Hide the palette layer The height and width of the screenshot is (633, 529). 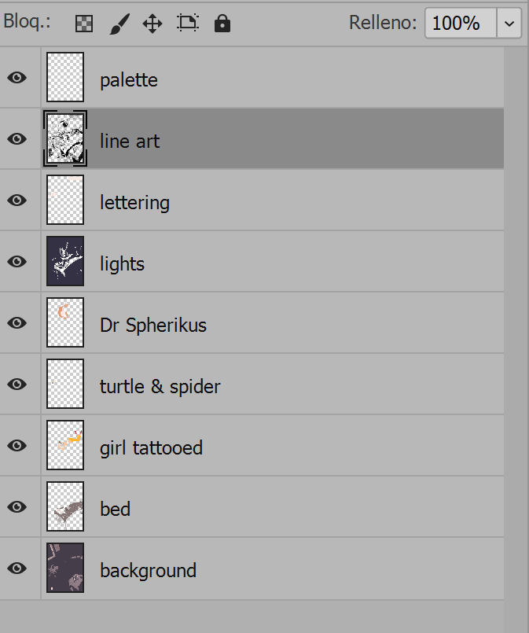pos(17,78)
